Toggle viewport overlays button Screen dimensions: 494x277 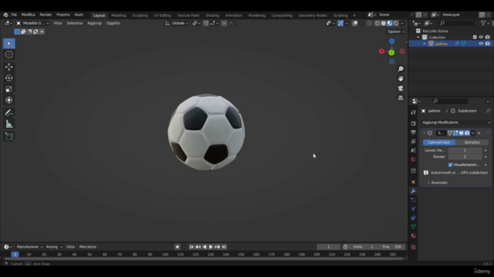(x=355, y=23)
